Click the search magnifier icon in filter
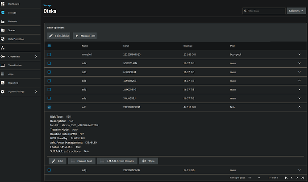 tap(245, 11)
